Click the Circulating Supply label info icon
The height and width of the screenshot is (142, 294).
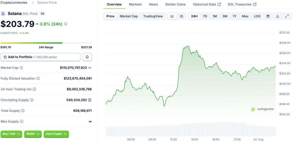[x=32, y=100]
